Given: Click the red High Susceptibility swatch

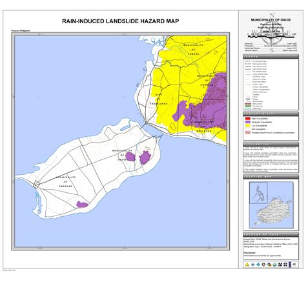Looking at the screenshot, I should pyautogui.click(x=247, y=119).
